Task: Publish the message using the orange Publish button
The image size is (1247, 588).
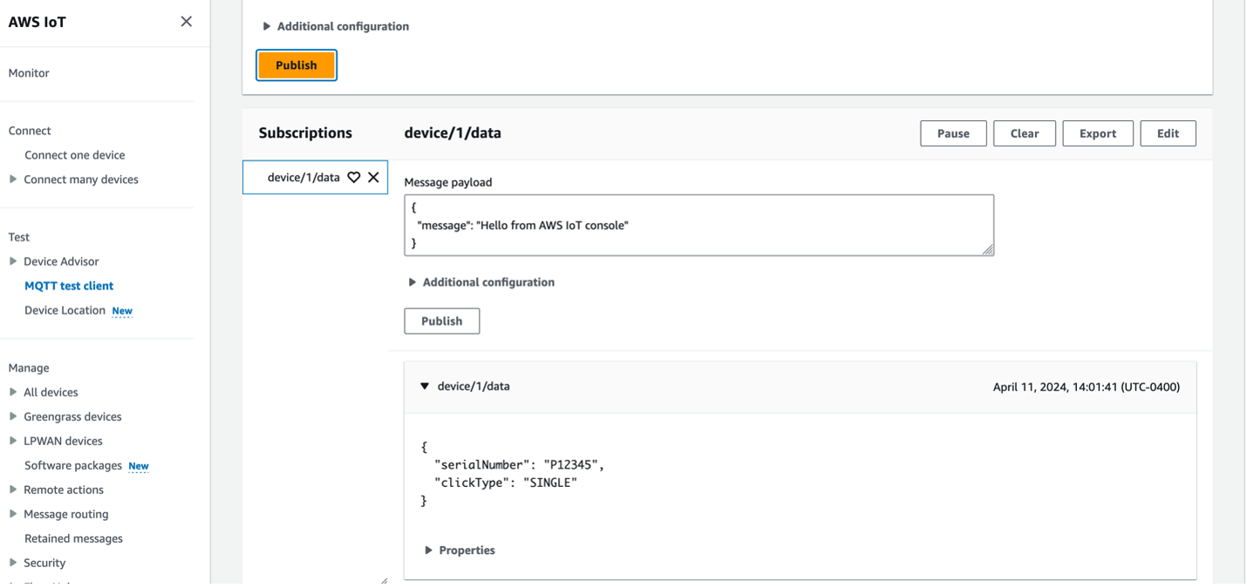Action: (x=296, y=64)
